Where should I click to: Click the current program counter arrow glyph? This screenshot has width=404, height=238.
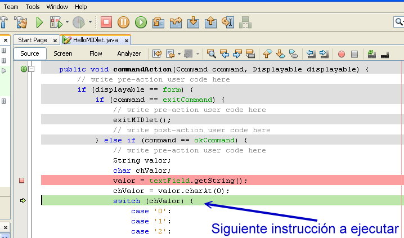23,200
